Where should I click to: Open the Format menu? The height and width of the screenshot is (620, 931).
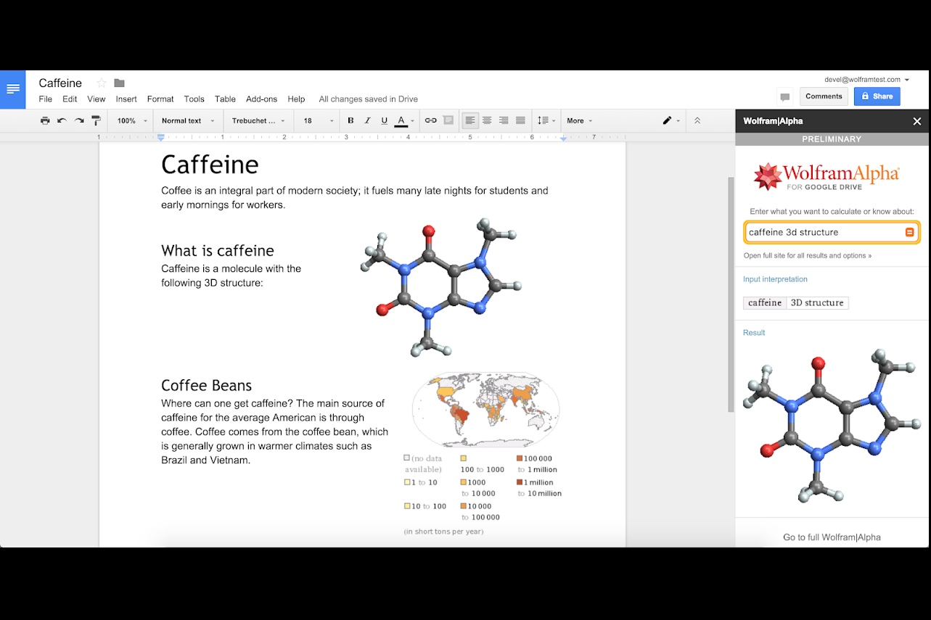click(x=160, y=99)
